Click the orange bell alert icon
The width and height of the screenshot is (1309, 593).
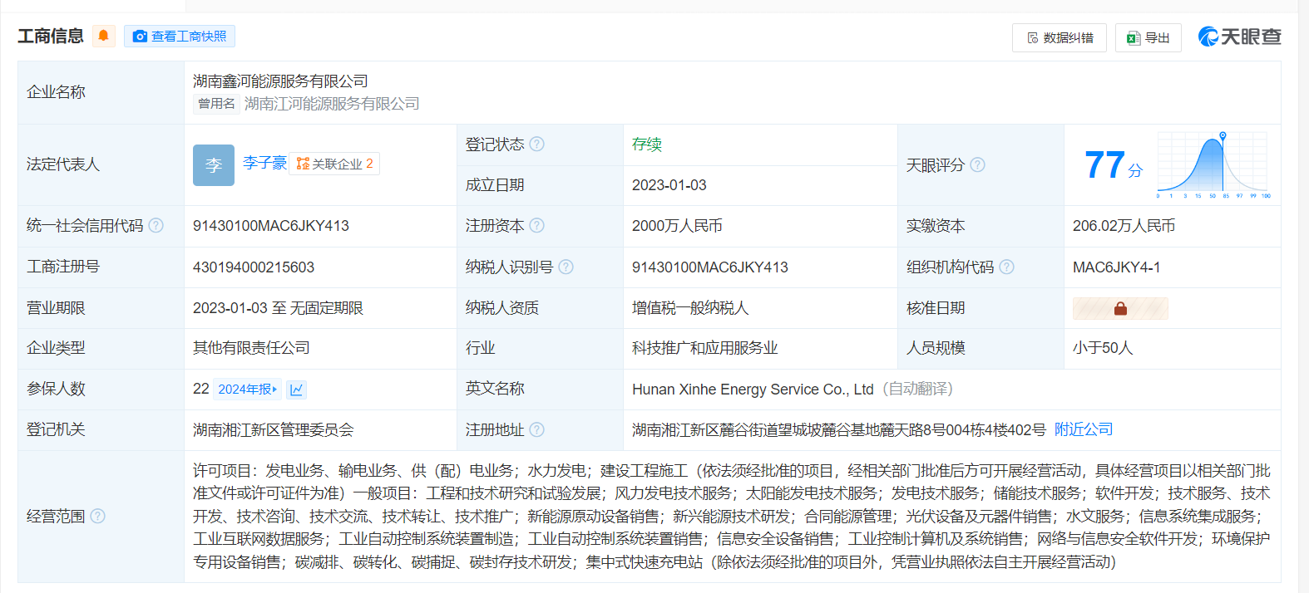[103, 36]
